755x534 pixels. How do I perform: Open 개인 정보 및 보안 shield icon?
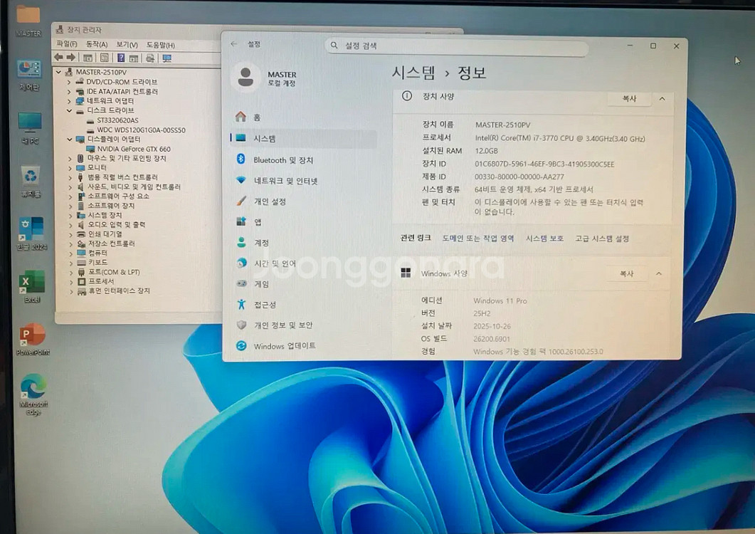243,325
